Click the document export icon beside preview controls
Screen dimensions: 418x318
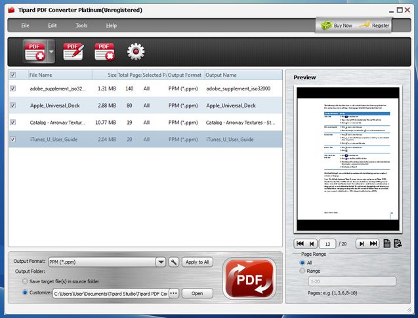click(398, 243)
